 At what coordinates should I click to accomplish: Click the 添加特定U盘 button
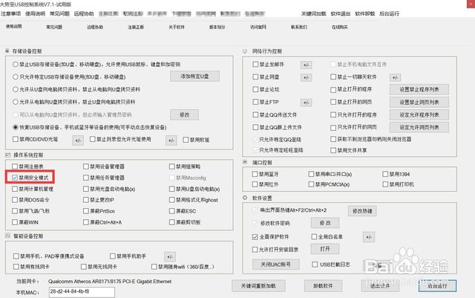coord(194,77)
